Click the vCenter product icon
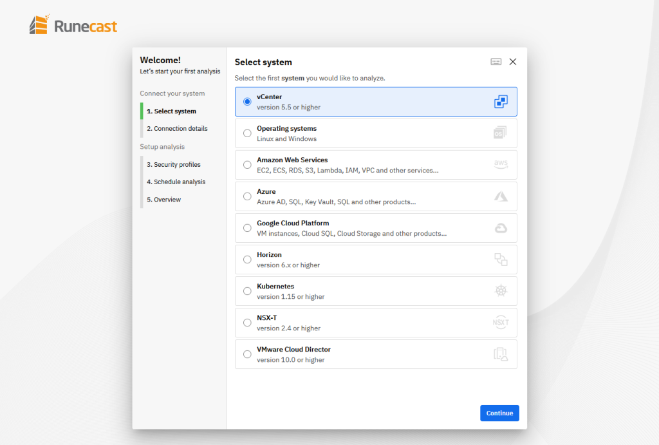Image resolution: width=659 pixels, height=445 pixels. (501, 101)
